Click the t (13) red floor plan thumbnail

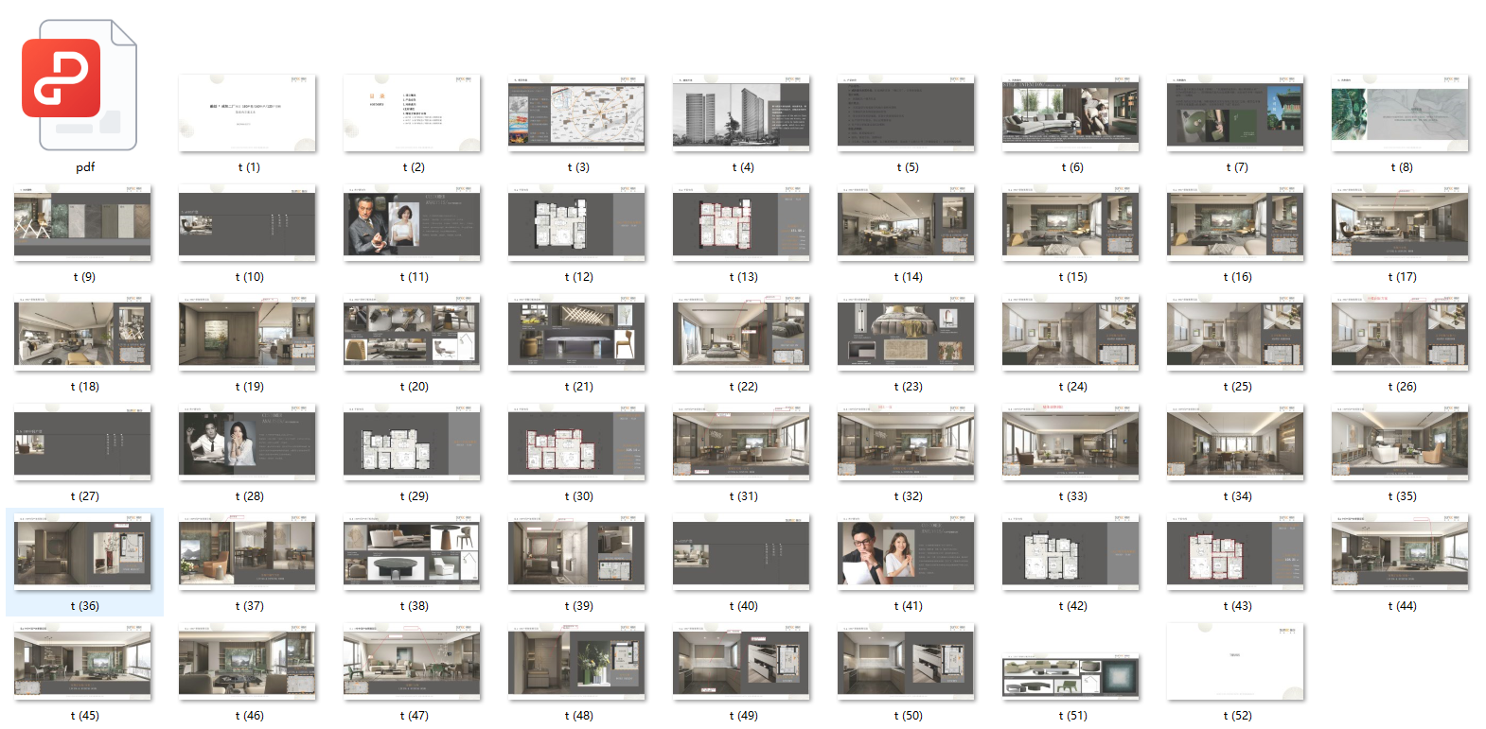(741, 223)
